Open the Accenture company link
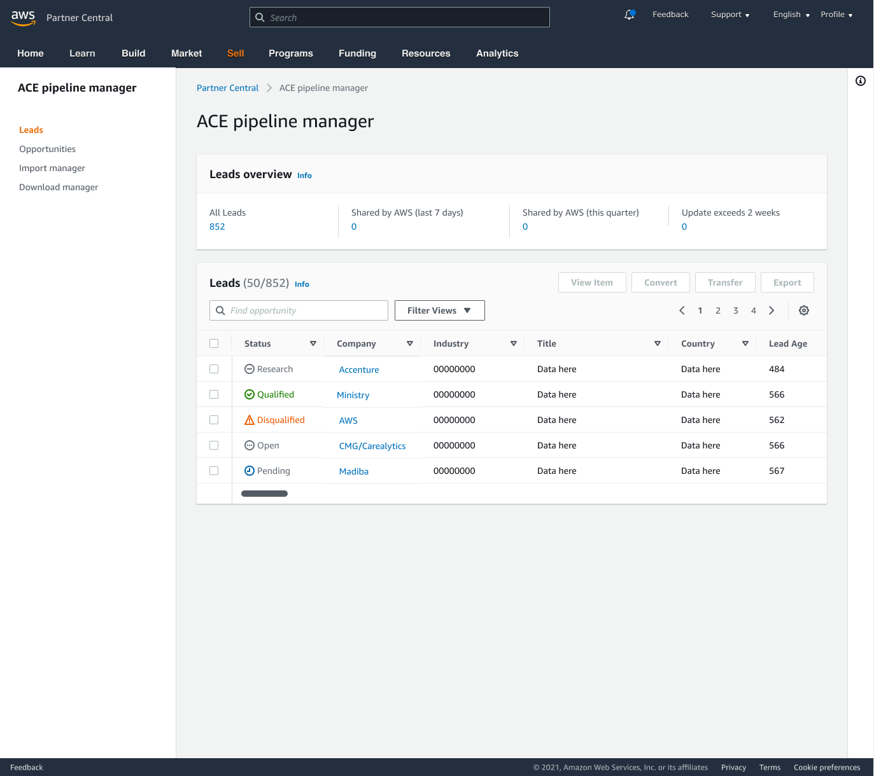The image size is (874, 776). click(359, 370)
